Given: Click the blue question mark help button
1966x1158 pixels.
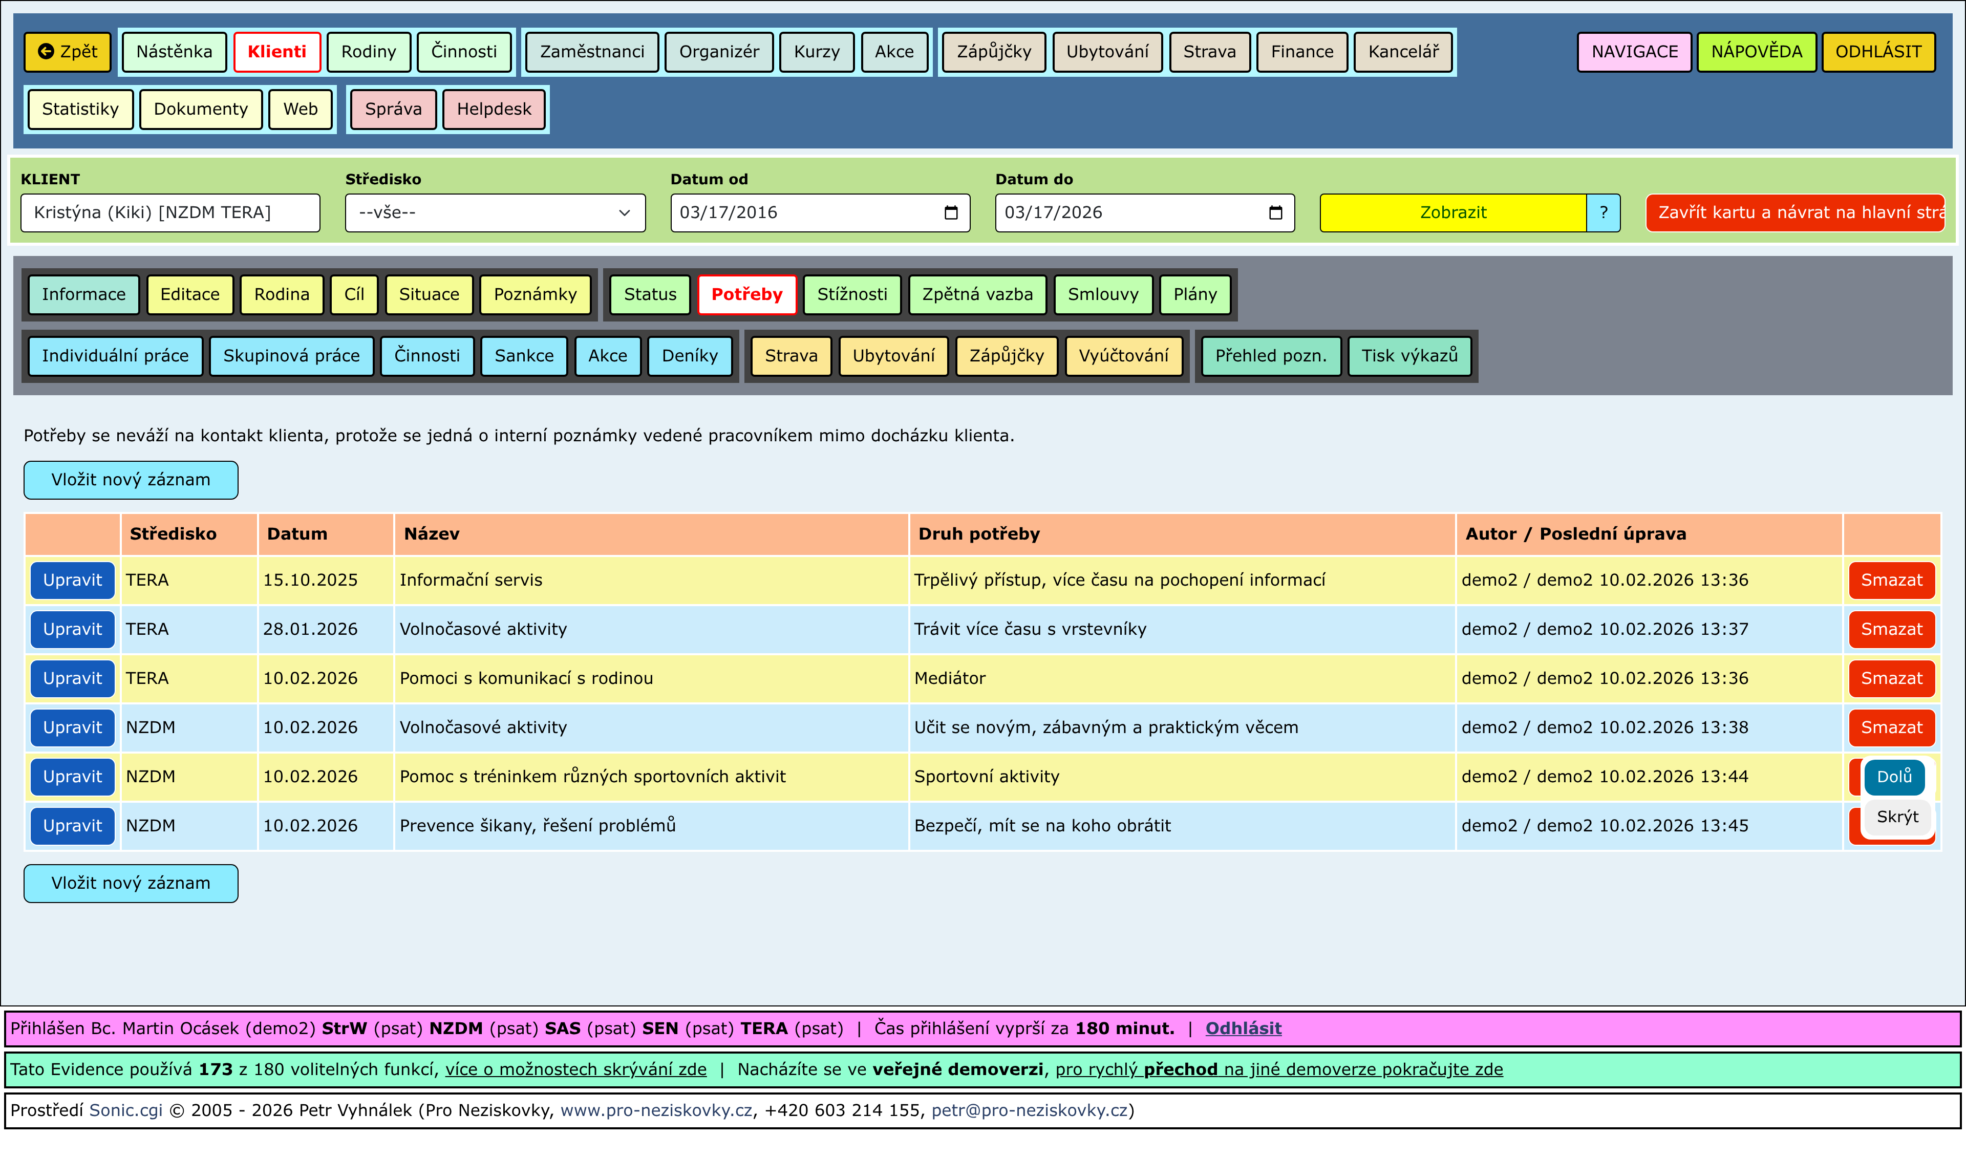Looking at the screenshot, I should pos(1602,213).
